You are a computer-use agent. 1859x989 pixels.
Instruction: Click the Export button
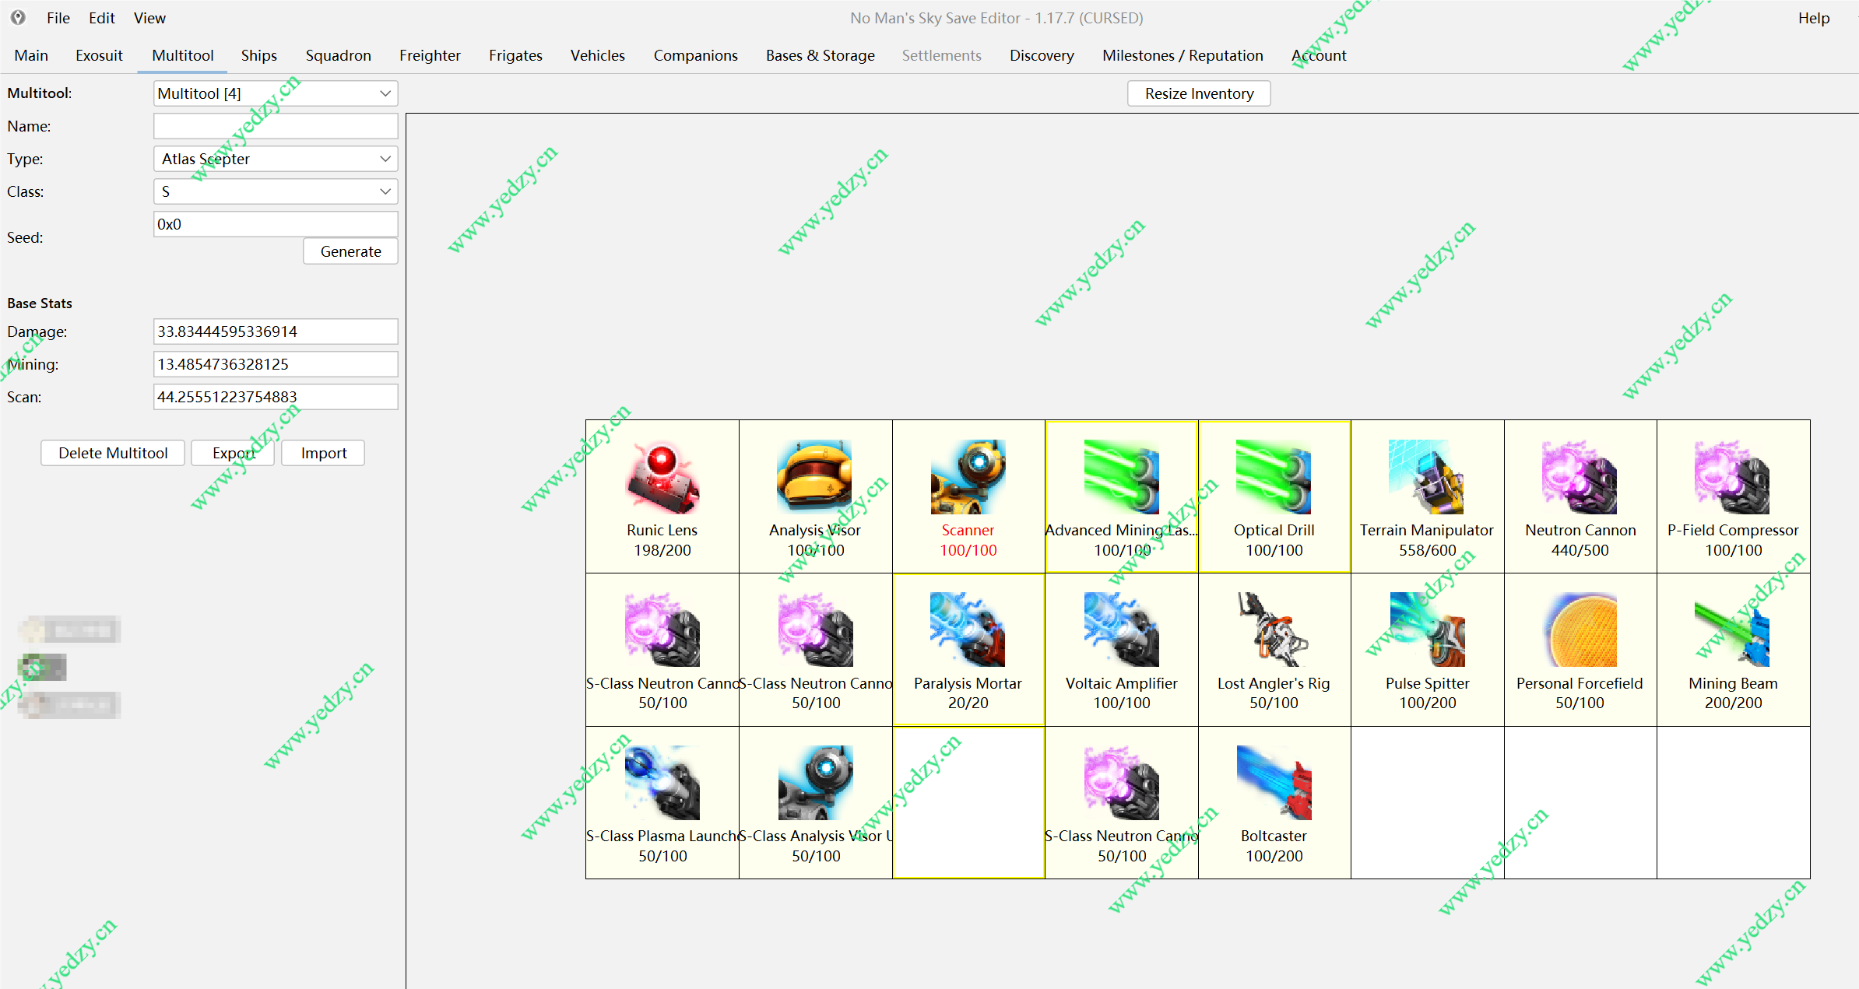pyautogui.click(x=233, y=453)
